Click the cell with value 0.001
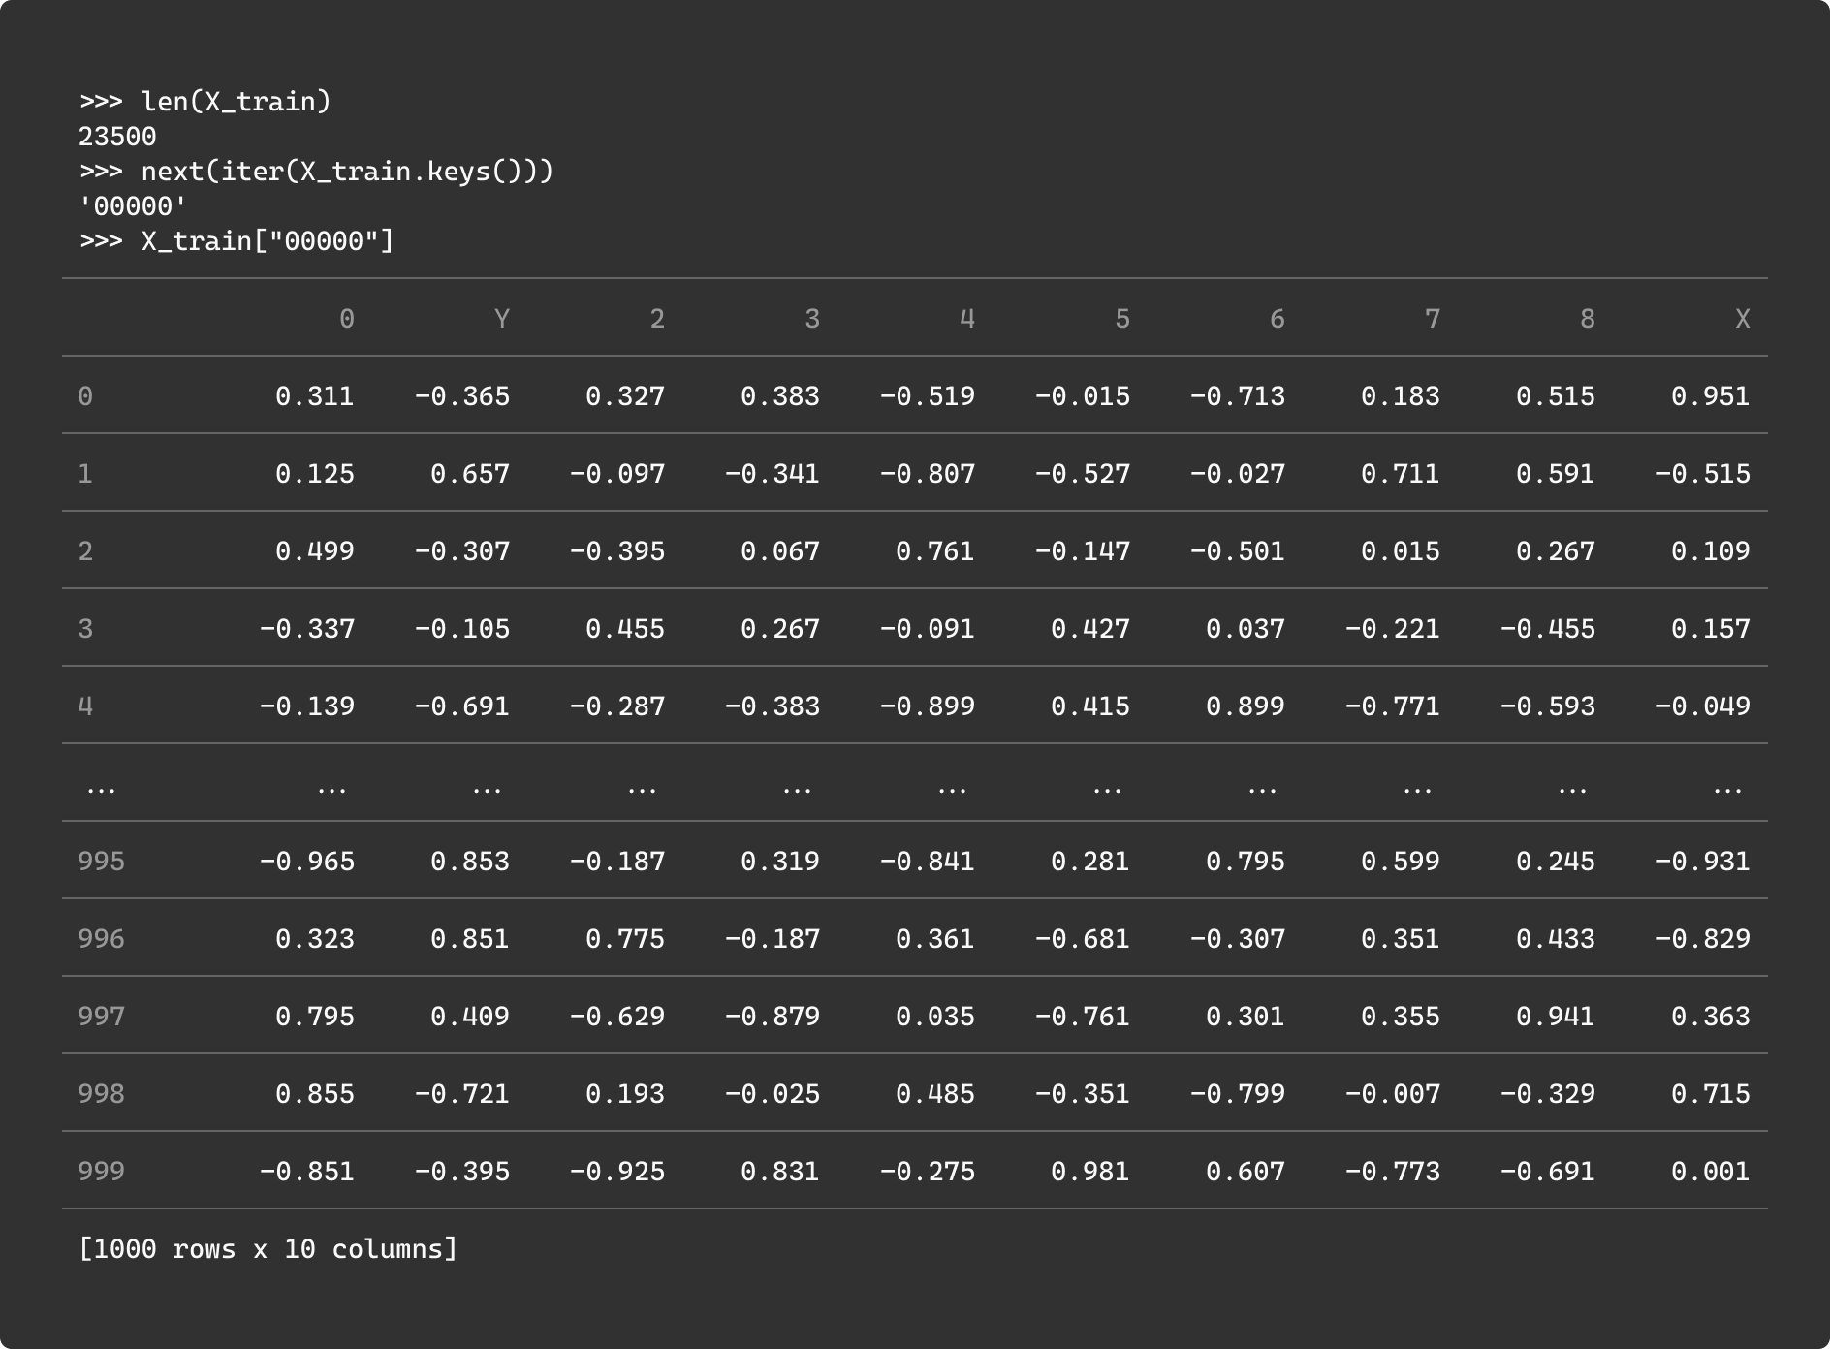 point(1710,1172)
